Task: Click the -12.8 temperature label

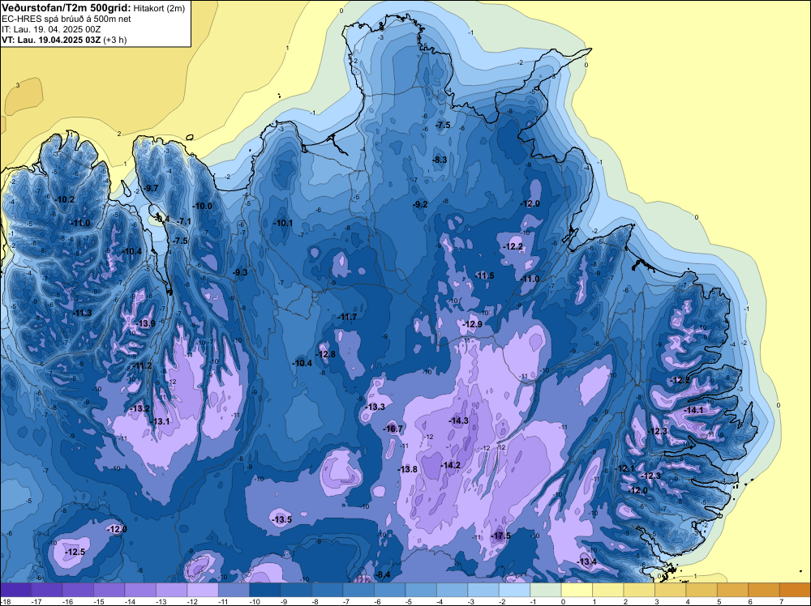Action: pos(326,354)
